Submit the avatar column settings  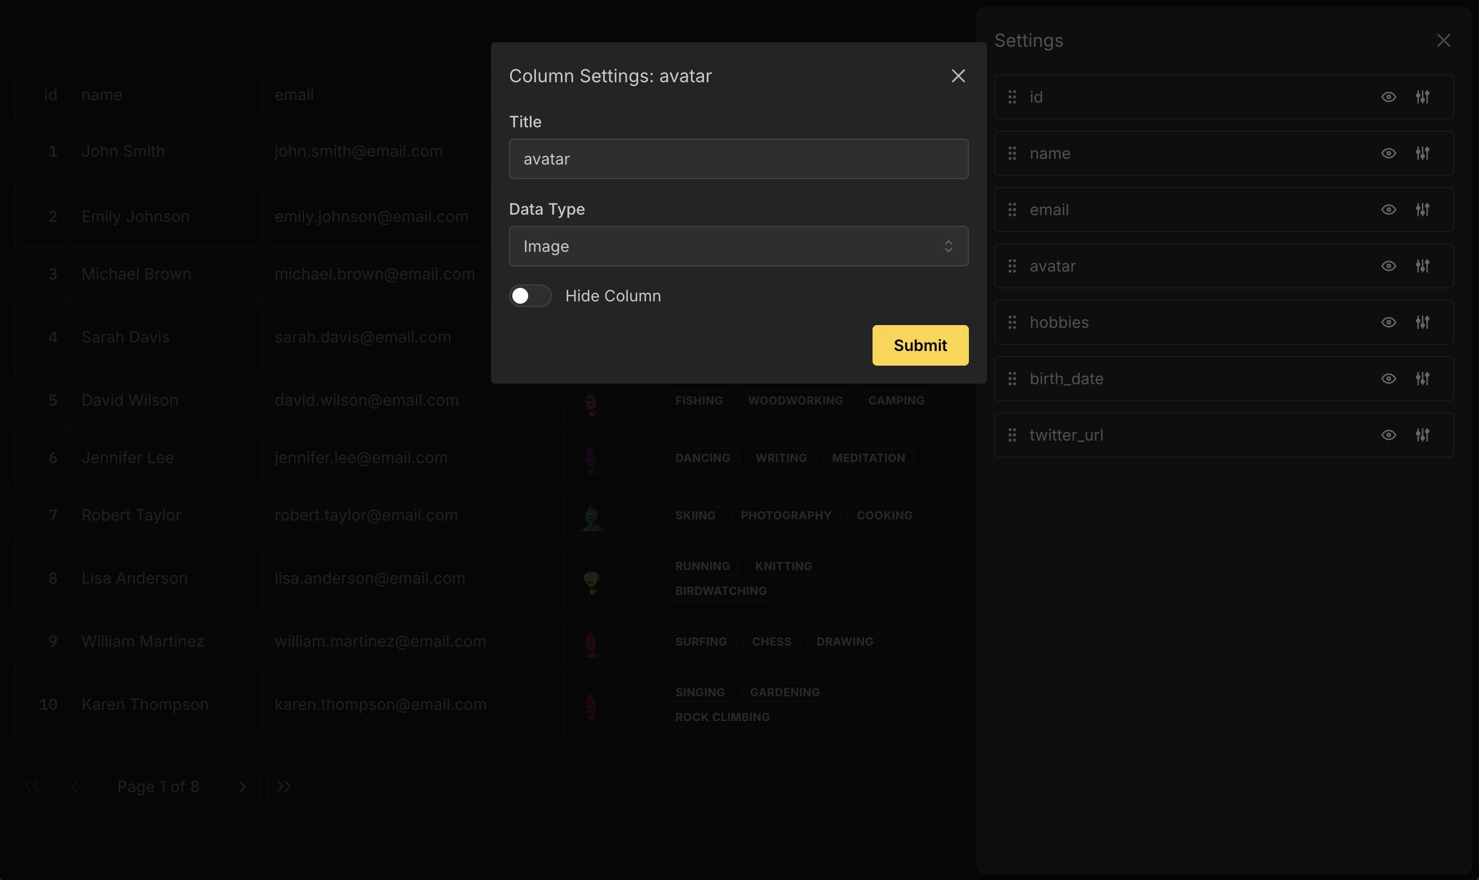[x=920, y=345]
